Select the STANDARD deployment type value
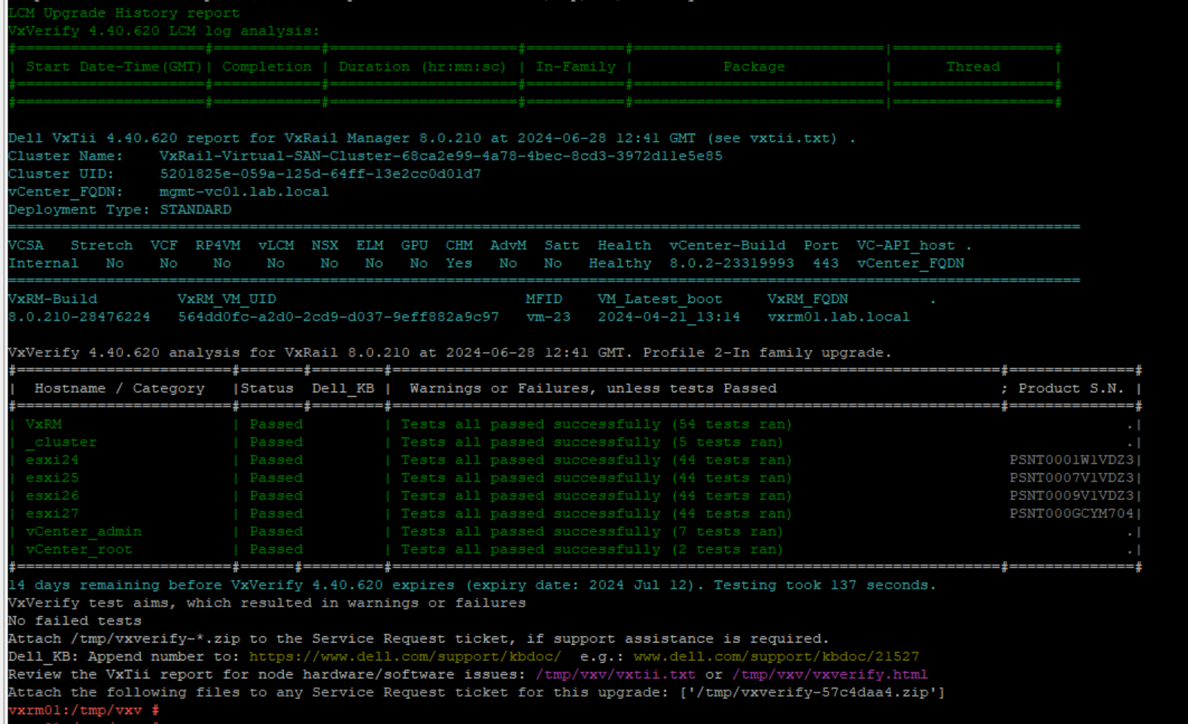The height and width of the screenshot is (724, 1188). (x=195, y=209)
